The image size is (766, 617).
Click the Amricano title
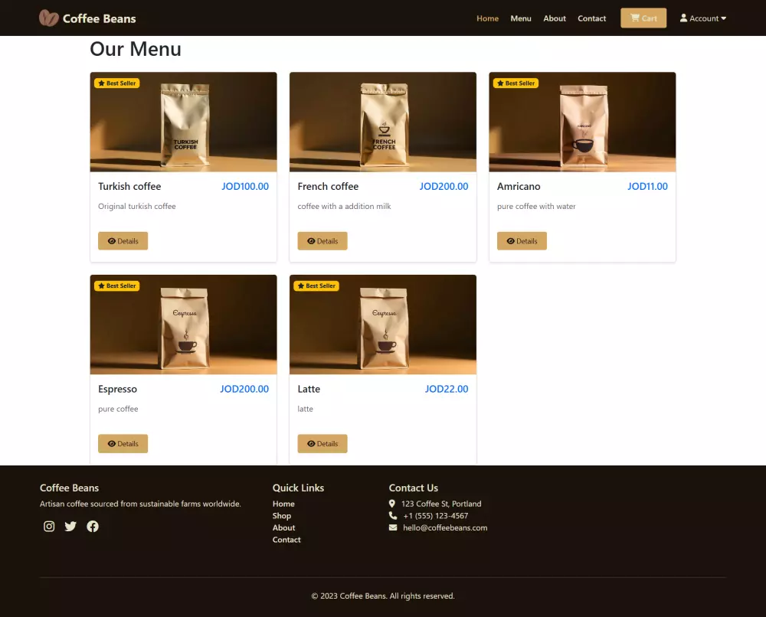[519, 186]
